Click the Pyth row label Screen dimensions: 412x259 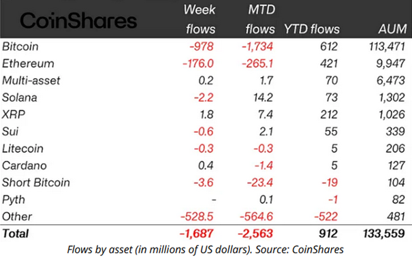point(14,200)
